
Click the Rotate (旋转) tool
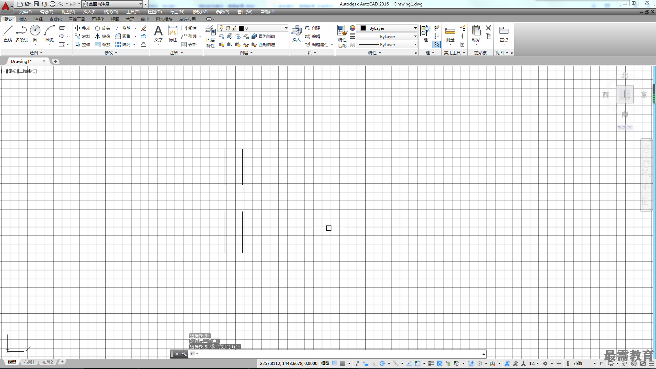[x=102, y=28]
